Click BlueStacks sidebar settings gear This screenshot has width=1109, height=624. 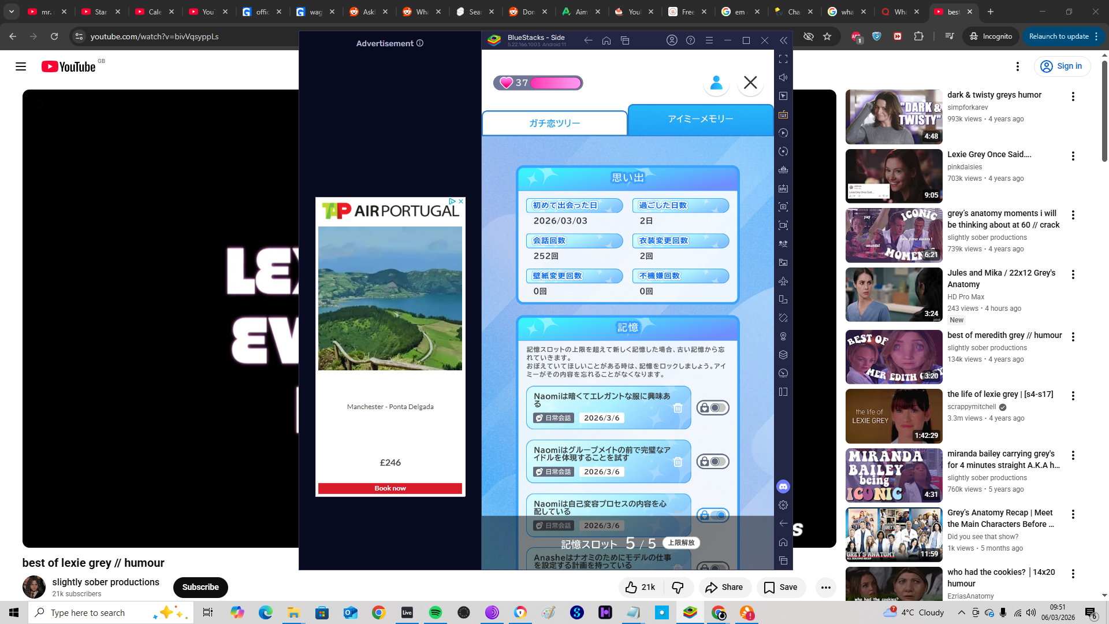[783, 505]
